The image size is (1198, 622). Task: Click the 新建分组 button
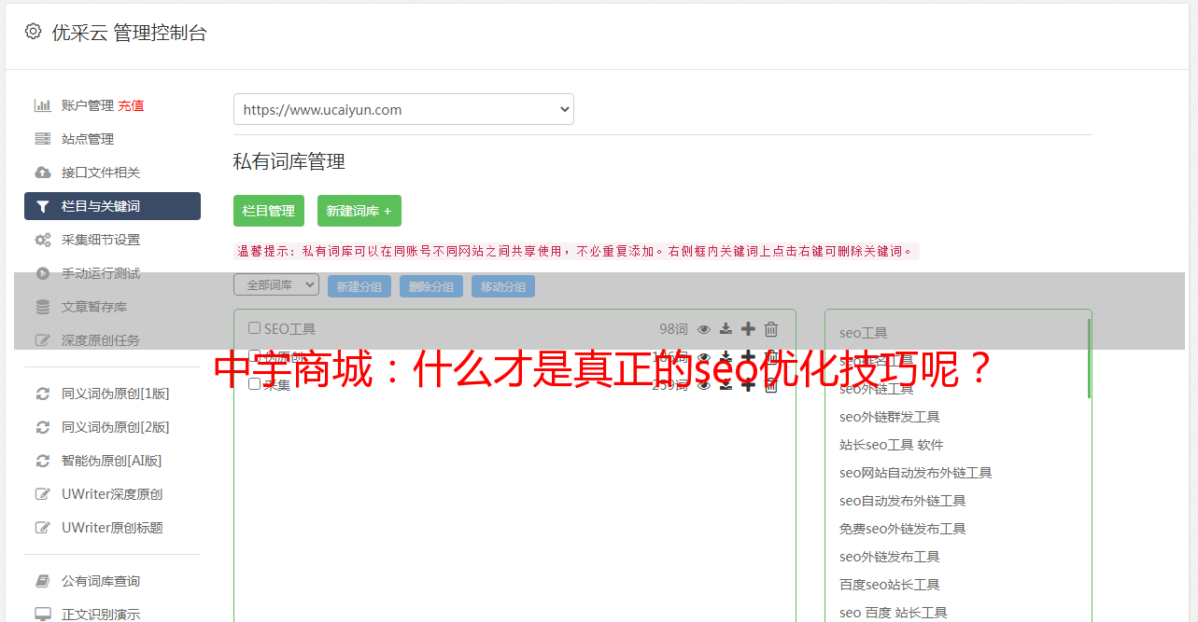click(359, 286)
